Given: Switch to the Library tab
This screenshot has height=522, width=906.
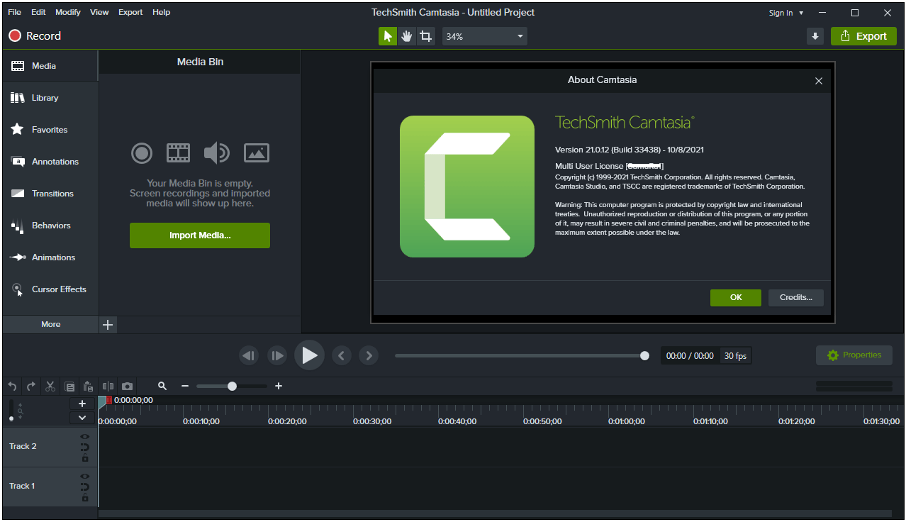Looking at the screenshot, I should pyautogui.click(x=50, y=98).
